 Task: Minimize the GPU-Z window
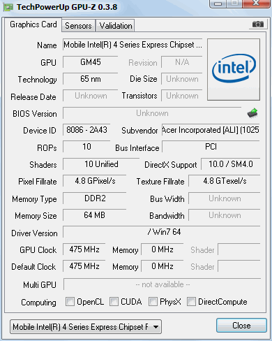(x=218, y=3)
